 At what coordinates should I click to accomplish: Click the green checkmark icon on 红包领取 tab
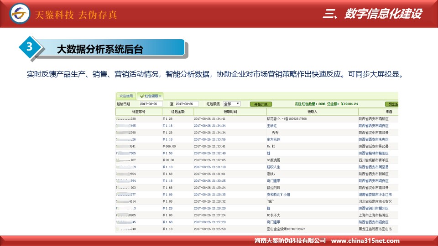141,96
